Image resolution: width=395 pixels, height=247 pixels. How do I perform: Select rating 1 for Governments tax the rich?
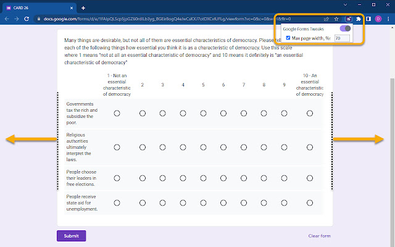pyautogui.click(x=117, y=113)
